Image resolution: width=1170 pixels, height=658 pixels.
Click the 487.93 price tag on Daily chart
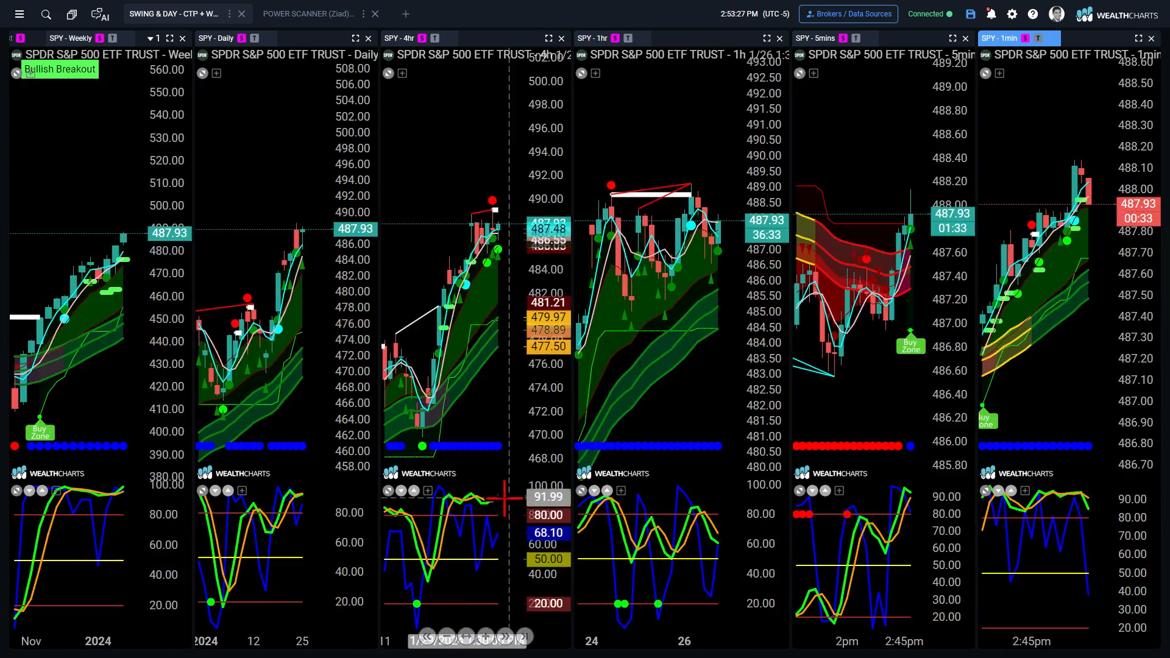355,229
